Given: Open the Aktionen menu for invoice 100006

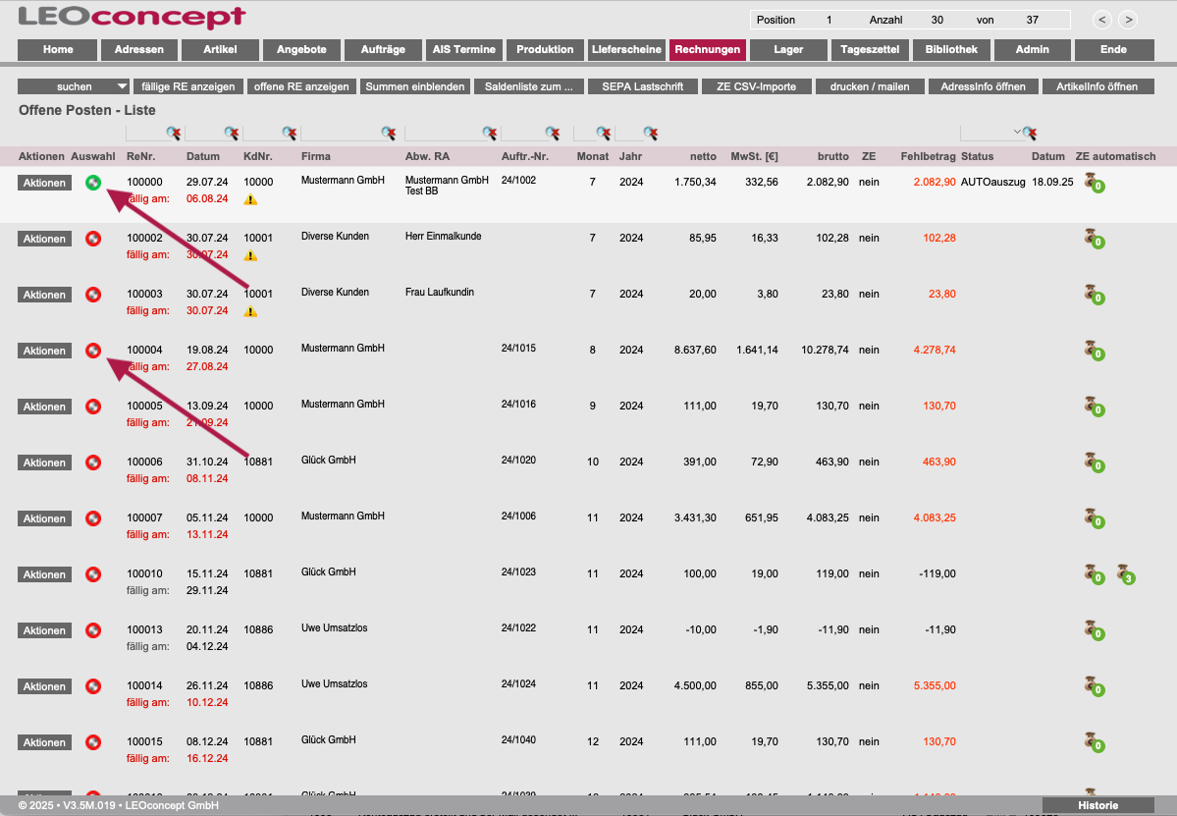Looking at the screenshot, I should 44,462.
